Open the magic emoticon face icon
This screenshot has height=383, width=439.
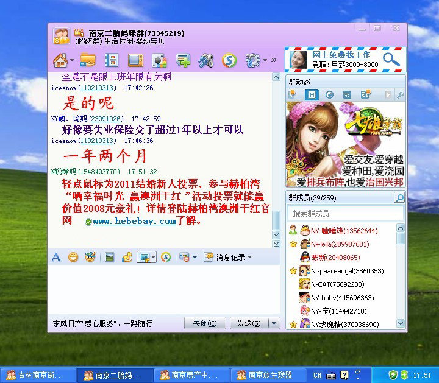click(x=90, y=257)
